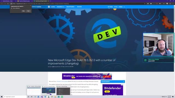Screen dimensions: 175x98
Task: Click the lock icon in the address bar
Action: 11,4
